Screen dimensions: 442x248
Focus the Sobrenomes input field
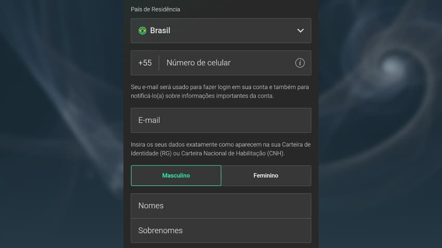[x=220, y=230]
